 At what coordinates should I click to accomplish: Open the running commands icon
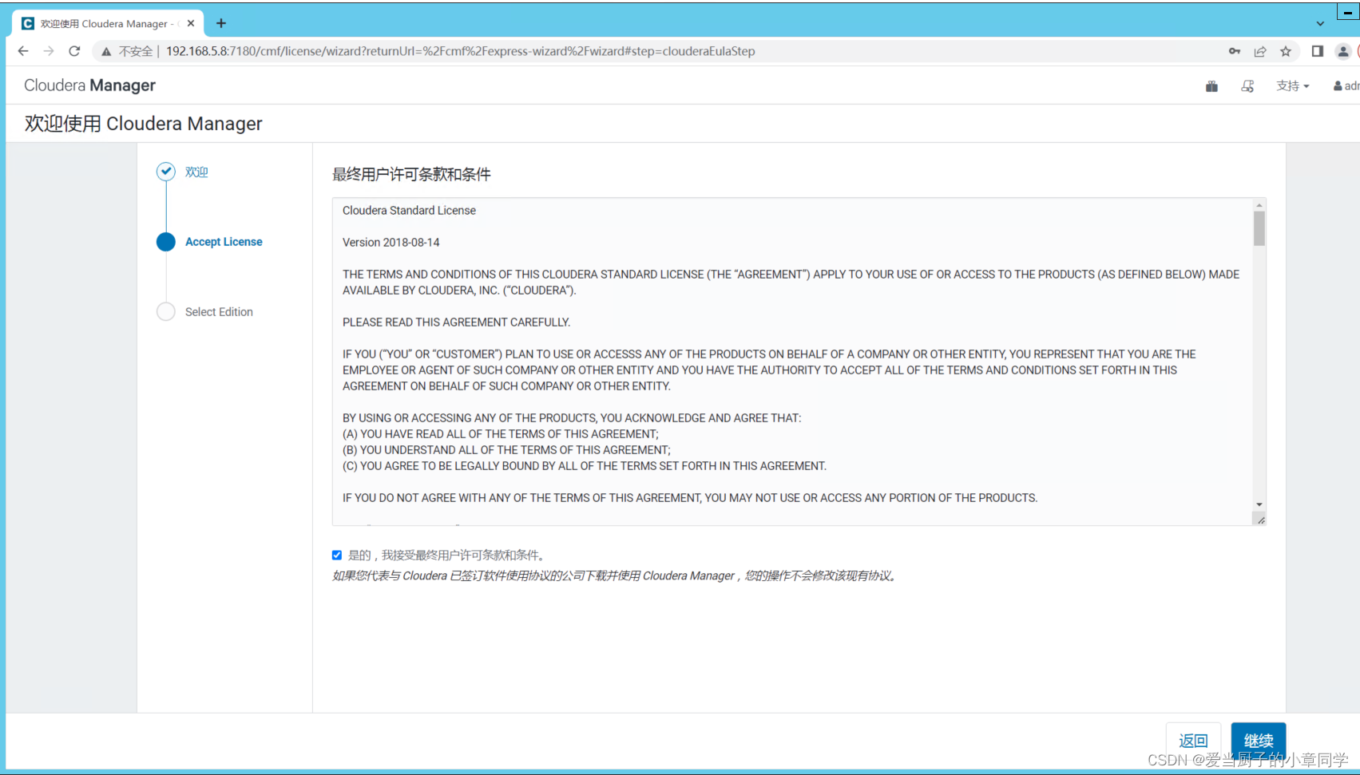click(x=1247, y=86)
